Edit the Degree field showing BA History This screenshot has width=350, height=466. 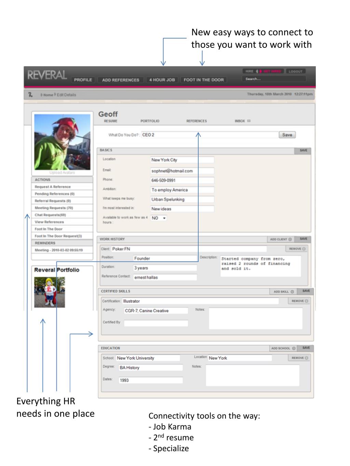151,368
